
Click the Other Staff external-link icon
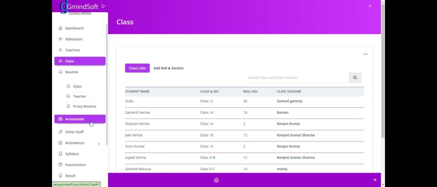click(60, 132)
